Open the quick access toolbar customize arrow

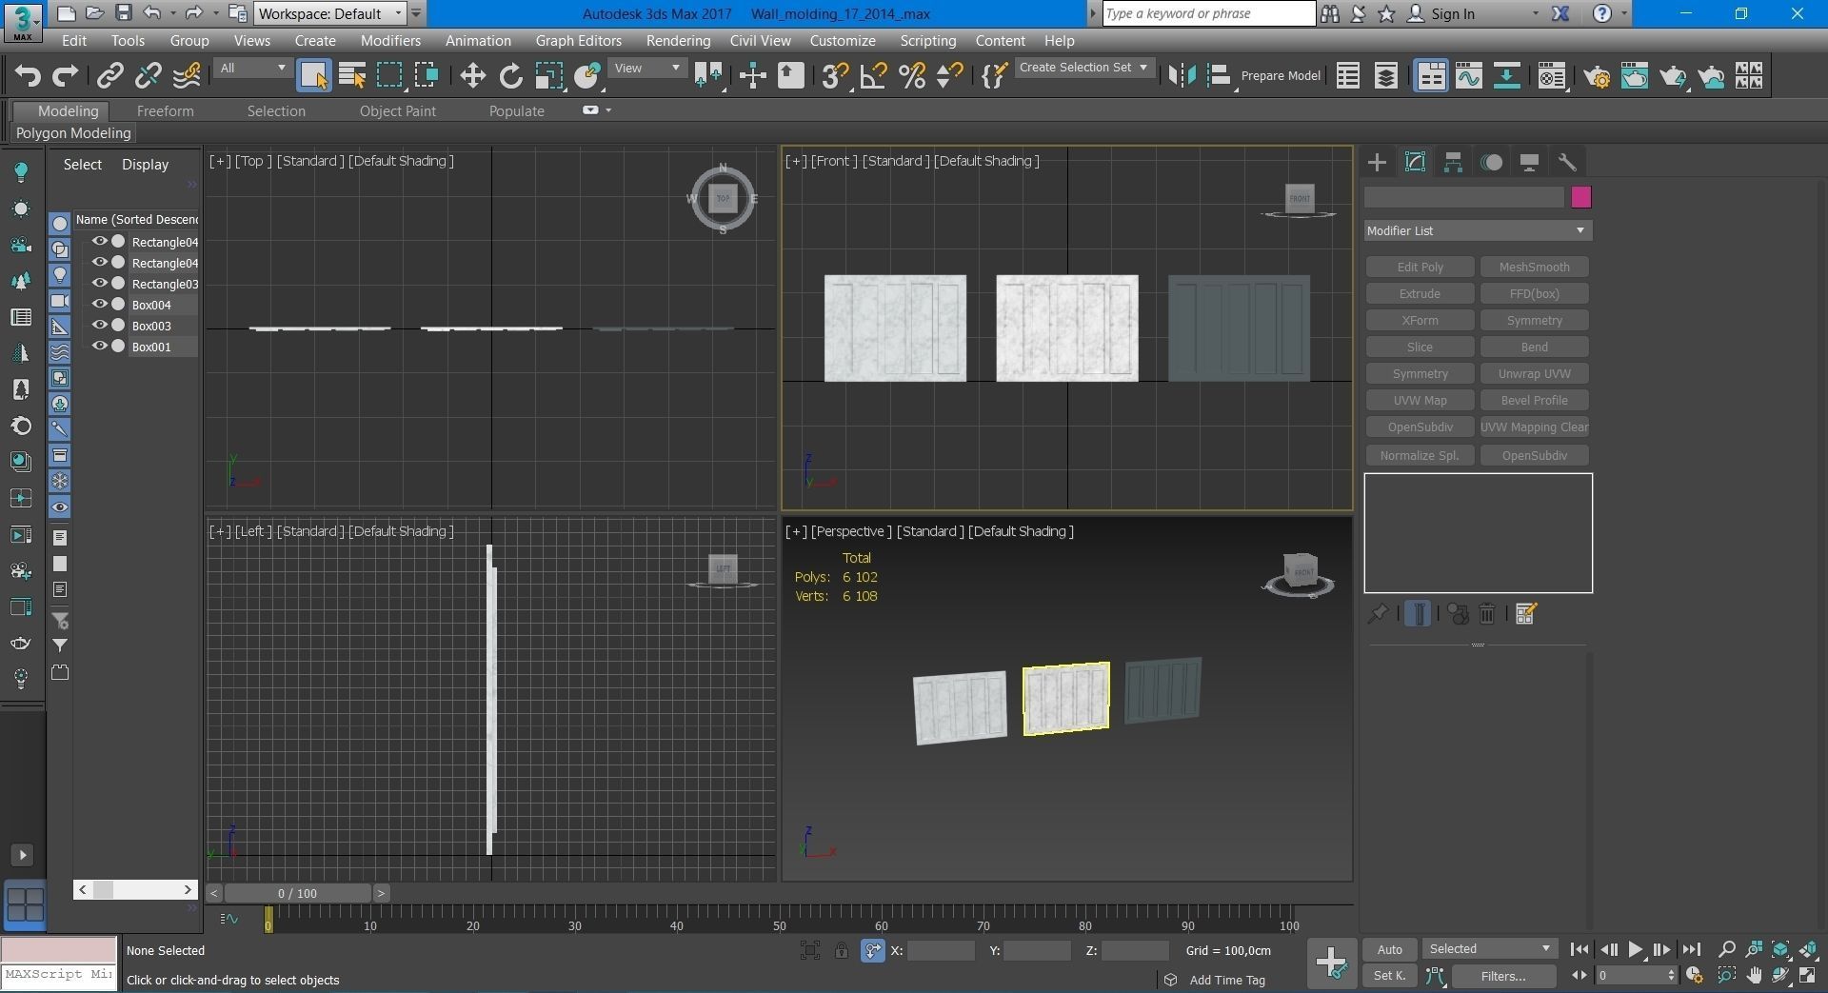pyautogui.click(x=416, y=13)
